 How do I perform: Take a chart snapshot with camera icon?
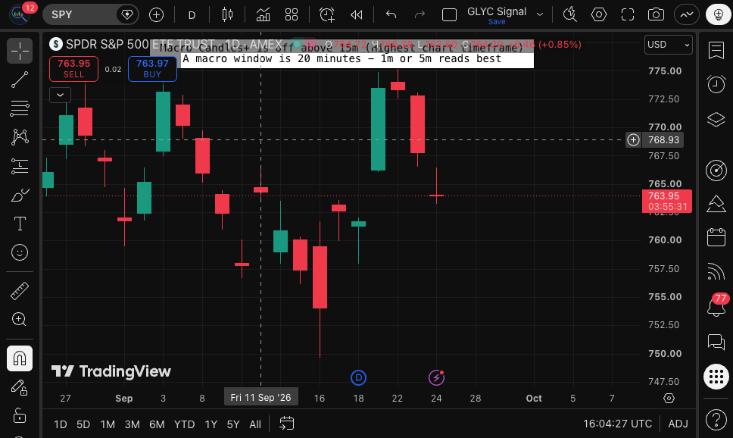click(x=656, y=15)
